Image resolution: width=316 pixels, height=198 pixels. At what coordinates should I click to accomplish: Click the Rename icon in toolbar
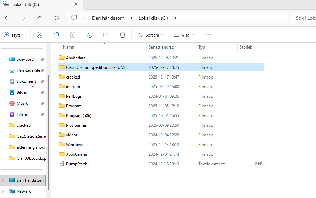point(89,35)
